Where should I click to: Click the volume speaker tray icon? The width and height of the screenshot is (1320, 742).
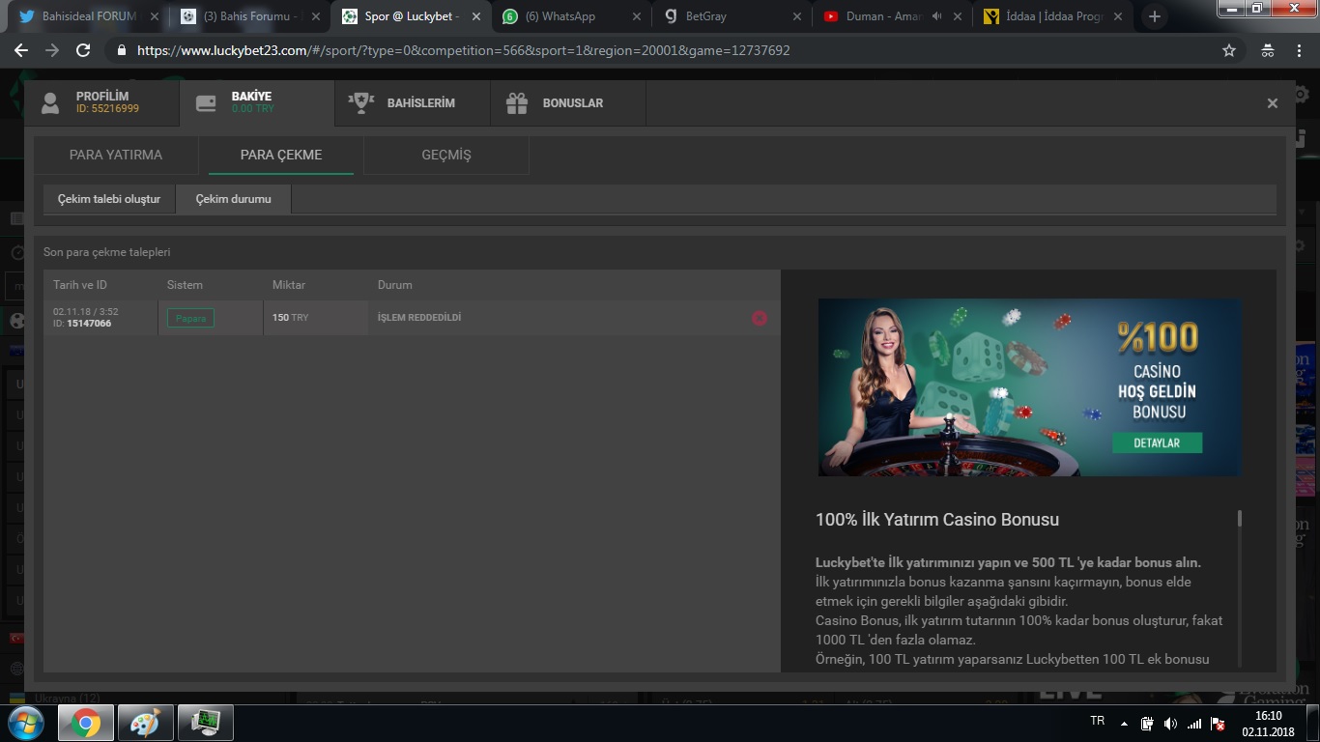pos(1170,724)
